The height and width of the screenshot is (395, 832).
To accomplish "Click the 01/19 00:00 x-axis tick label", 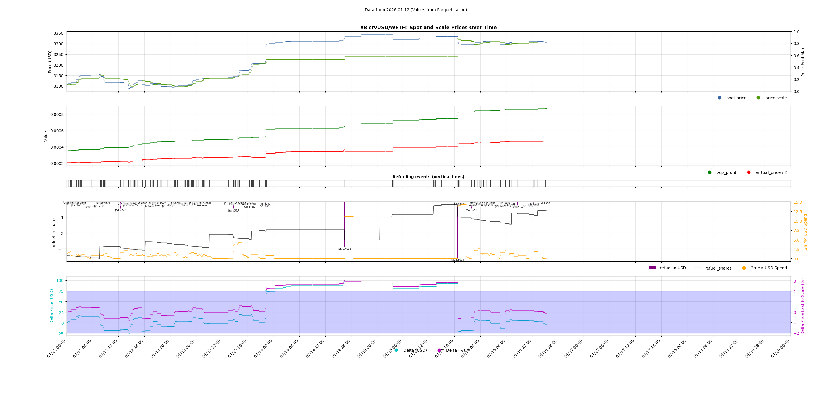I will [x=780, y=349].
